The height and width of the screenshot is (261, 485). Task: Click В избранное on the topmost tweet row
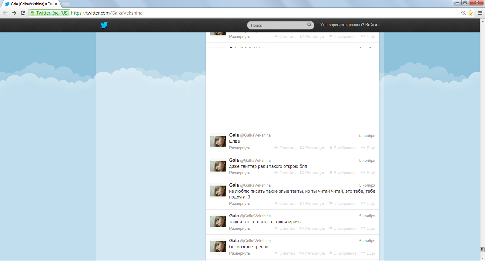pyautogui.click(x=343, y=36)
